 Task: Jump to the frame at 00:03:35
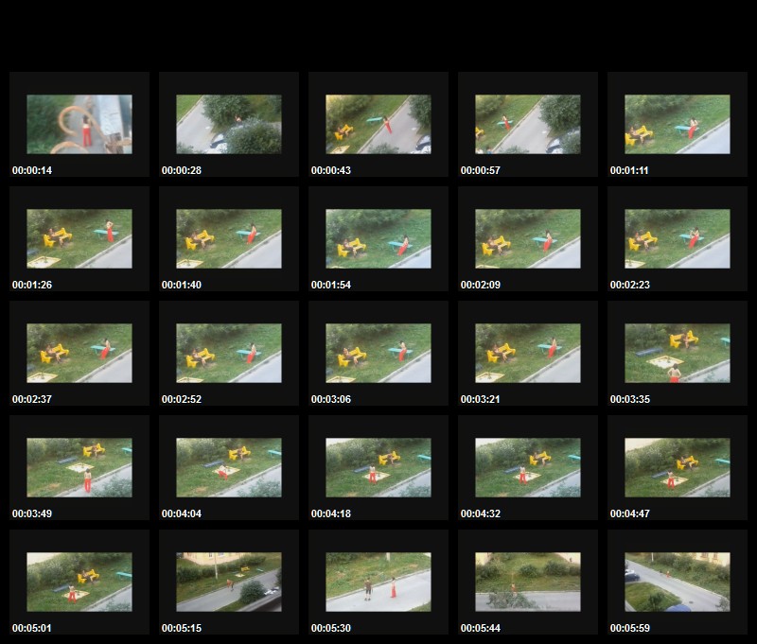pyautogui.click(x=678, y=353)
